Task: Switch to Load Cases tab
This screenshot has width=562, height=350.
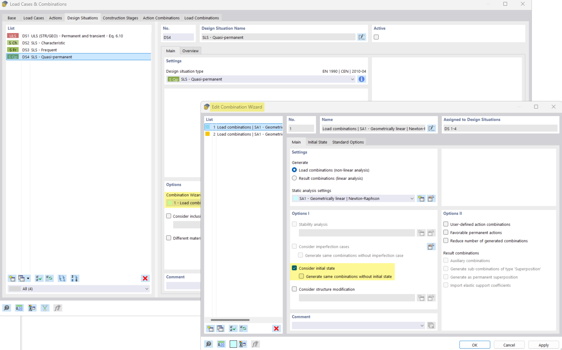Action: click(x=34, y=18)
